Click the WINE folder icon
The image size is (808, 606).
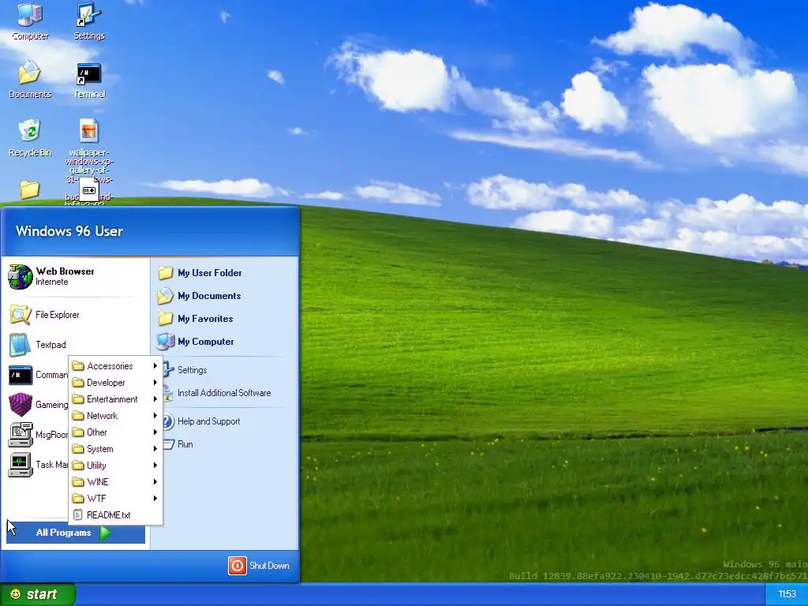(x=78, y=482)
